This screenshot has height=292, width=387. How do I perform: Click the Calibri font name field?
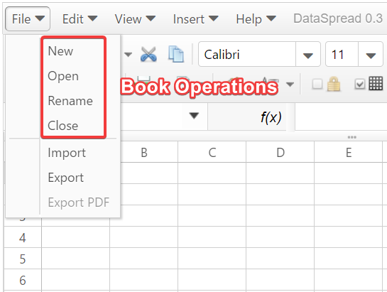(x=247, y=54)
